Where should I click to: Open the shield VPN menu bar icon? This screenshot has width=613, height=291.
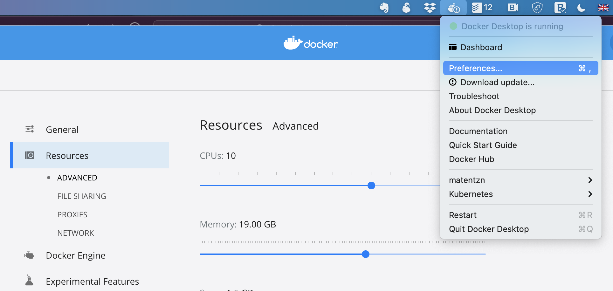coord(537,7)
